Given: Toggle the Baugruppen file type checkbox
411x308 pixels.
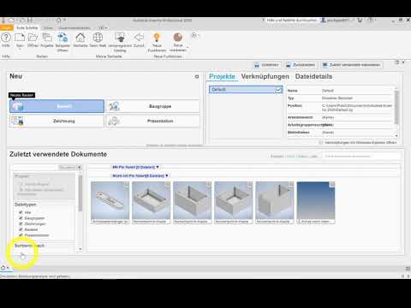Looking at the screenshot, I should [x=21, y=218].
